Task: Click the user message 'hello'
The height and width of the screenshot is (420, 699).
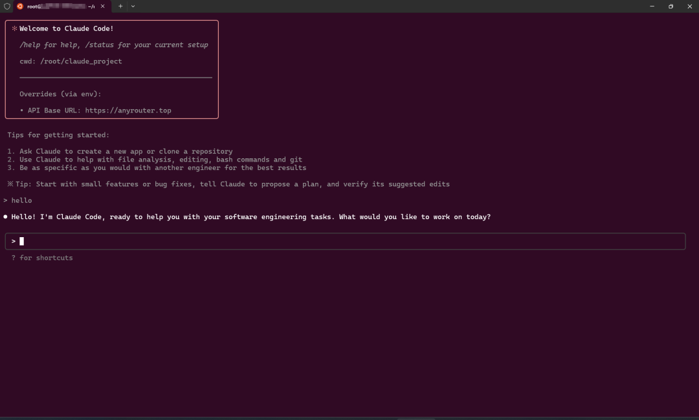Action: click(21, 201)
